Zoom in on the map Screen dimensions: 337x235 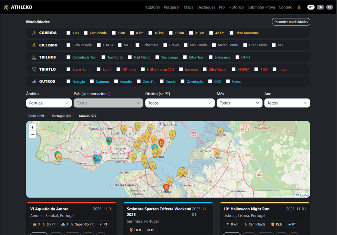click(x=32, y=127)
